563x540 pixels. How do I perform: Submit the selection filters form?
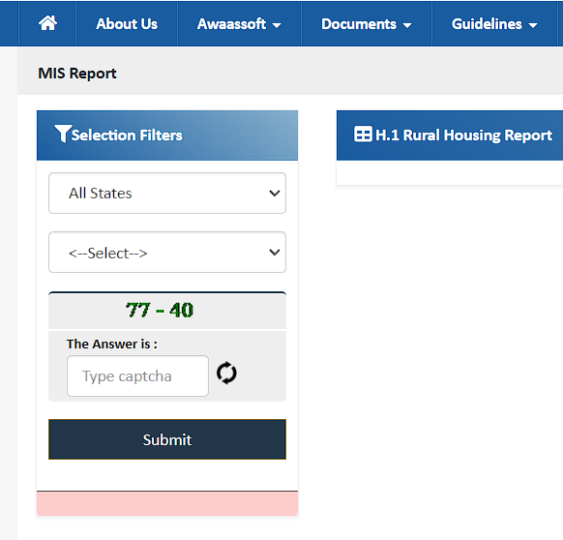point(167,439)
